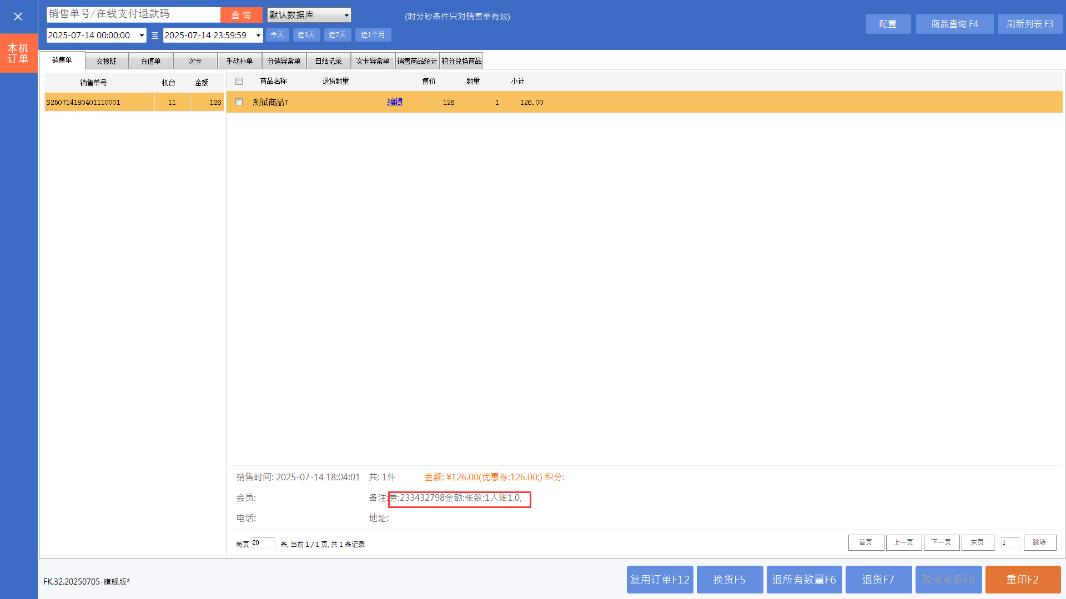Open the 本机订单 sidebar panel

click(18, 53)
